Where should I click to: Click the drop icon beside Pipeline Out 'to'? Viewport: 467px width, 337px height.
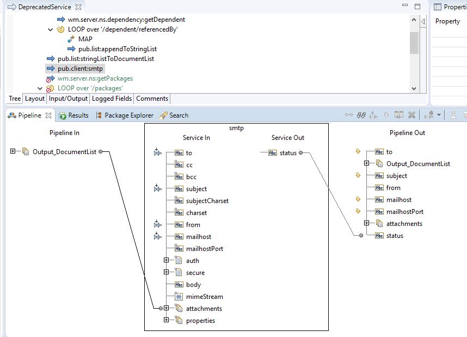358,151
